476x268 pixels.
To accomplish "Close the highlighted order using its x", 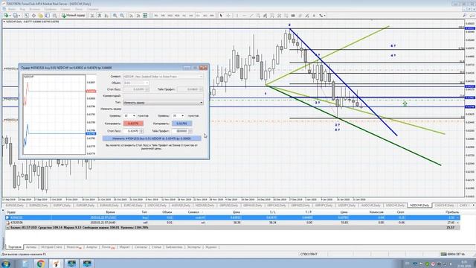I will [458, 218].
